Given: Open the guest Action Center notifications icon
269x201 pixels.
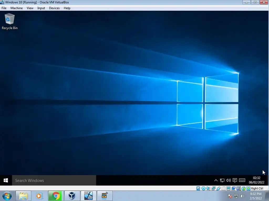Looking at the screenshot, I should [235, 180].
